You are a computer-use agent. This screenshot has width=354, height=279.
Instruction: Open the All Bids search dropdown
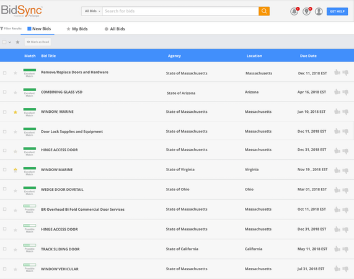pyautogui.click(x=92, y=11)
